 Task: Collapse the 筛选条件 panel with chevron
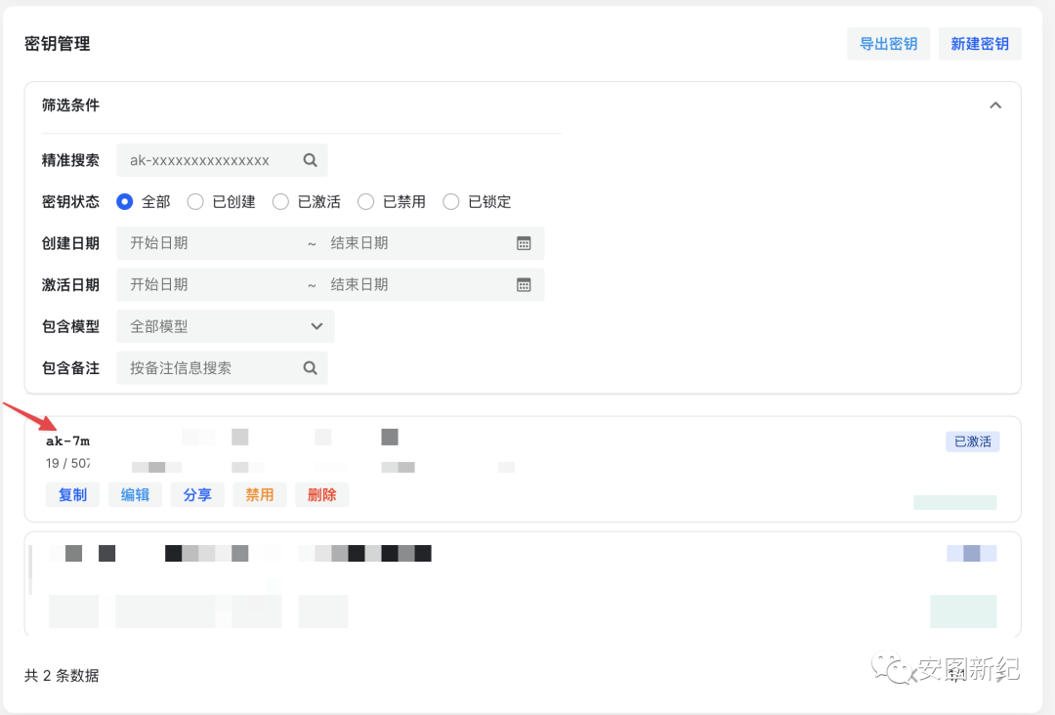point(995,105)
